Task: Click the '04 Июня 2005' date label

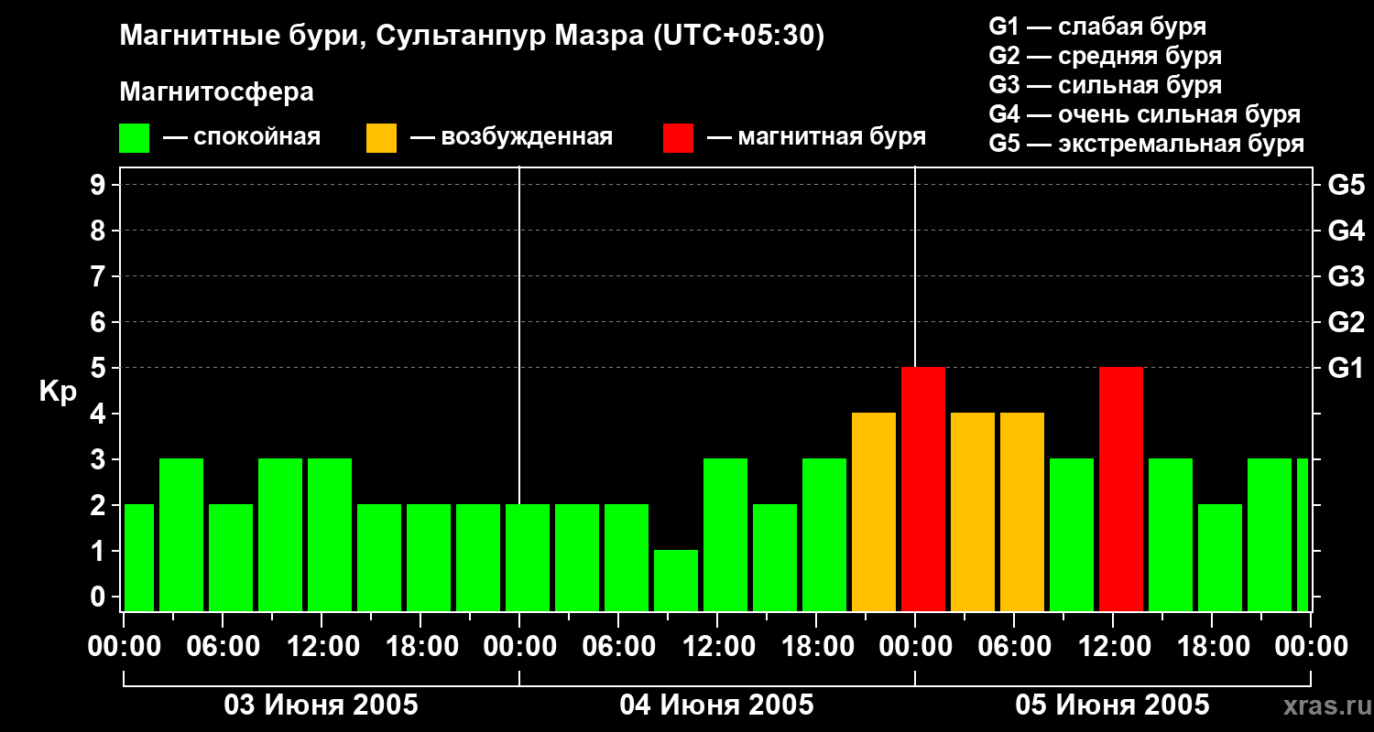Action: 716,705
